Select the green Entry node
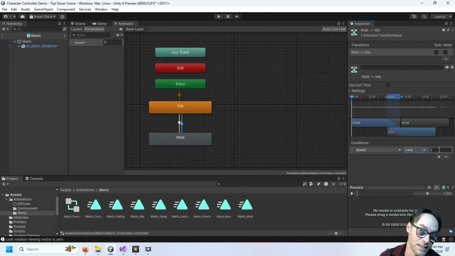Image resolution: width=455 pixels, height=256 pixels. tap(180, 84)
